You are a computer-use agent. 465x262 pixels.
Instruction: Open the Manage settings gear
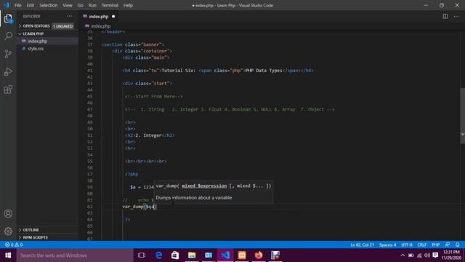pos(8,231)
